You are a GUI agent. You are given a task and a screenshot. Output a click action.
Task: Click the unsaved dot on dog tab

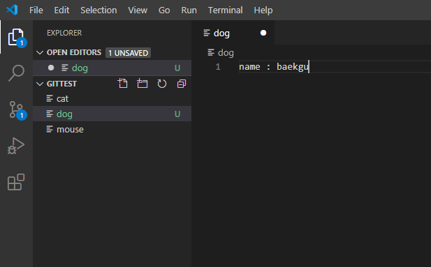tap(263, 33)
